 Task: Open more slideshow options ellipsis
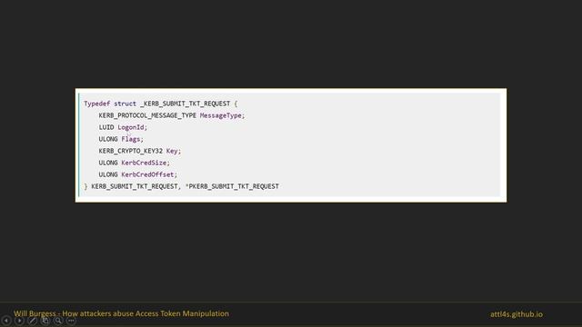[71, 321]
